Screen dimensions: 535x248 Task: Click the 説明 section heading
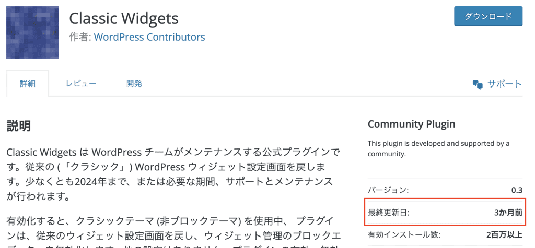coord(19,126)
